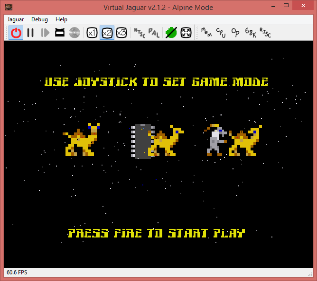Open the Jaguar menu
The image size is (317, 281).
pyautogui.click(x=17, y=19)
